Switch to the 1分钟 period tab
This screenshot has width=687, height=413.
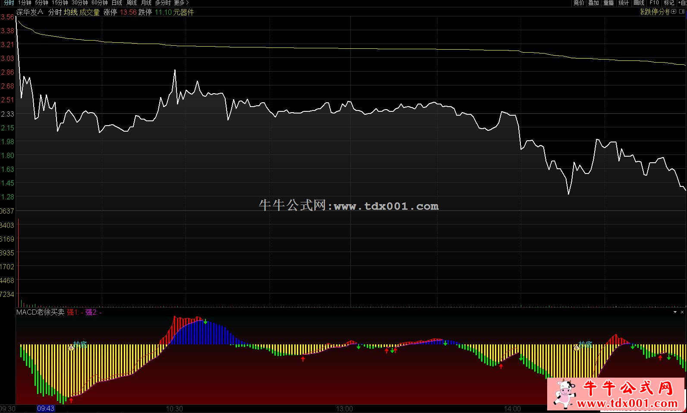(x=25, y=3)
